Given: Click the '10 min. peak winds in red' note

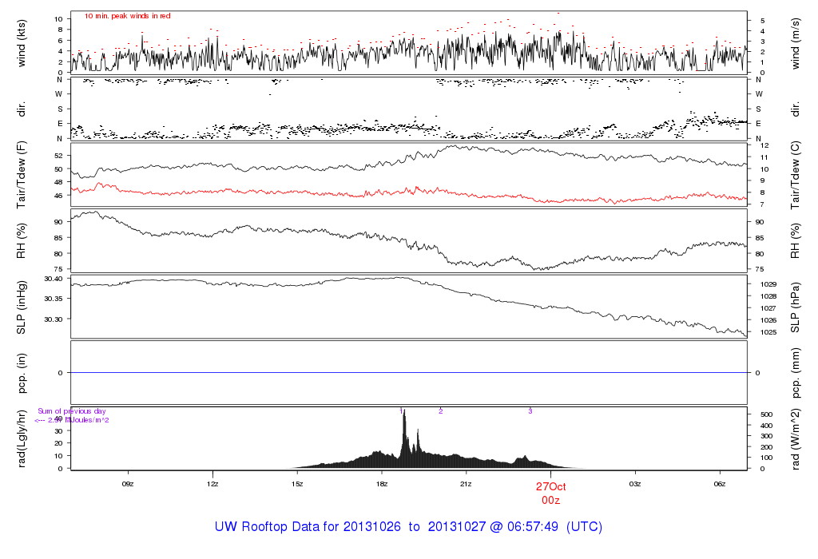Looking at the screenshot, I should click(127, 16).
